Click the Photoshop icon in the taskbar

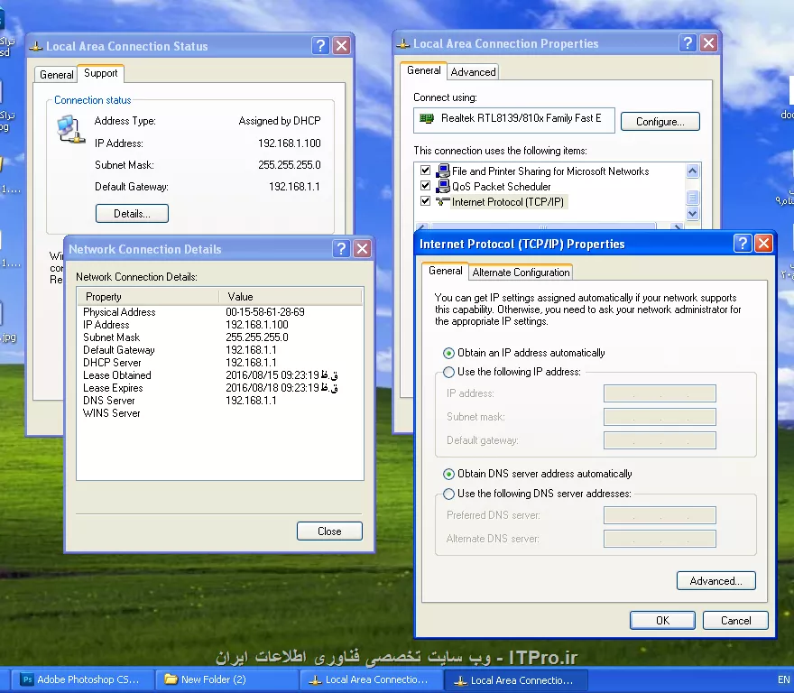27,679
